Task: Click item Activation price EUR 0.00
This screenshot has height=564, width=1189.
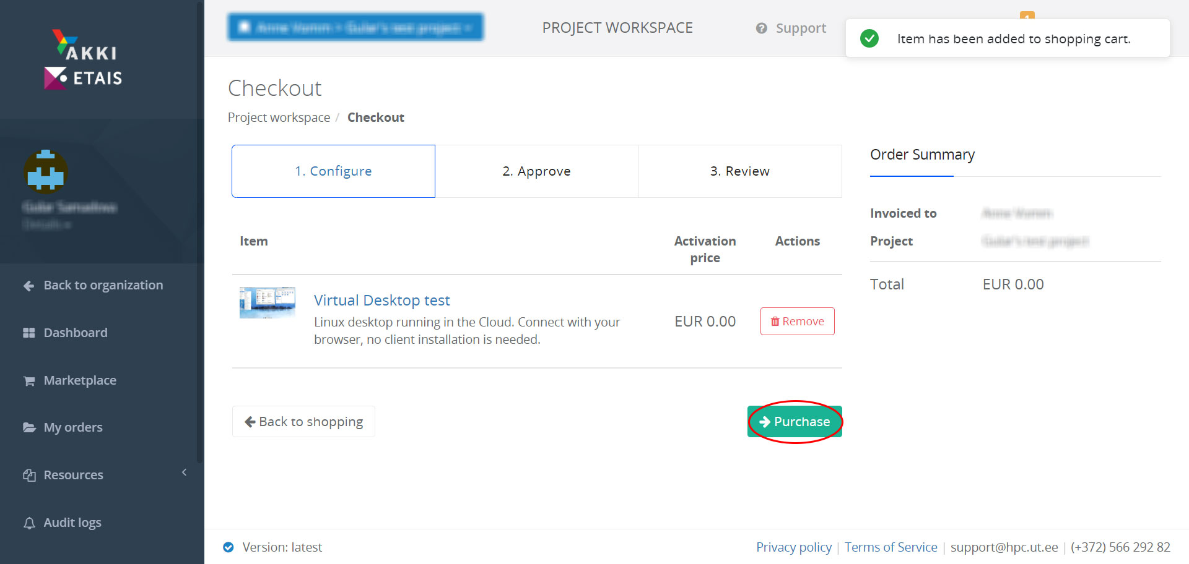Action: 705,322
